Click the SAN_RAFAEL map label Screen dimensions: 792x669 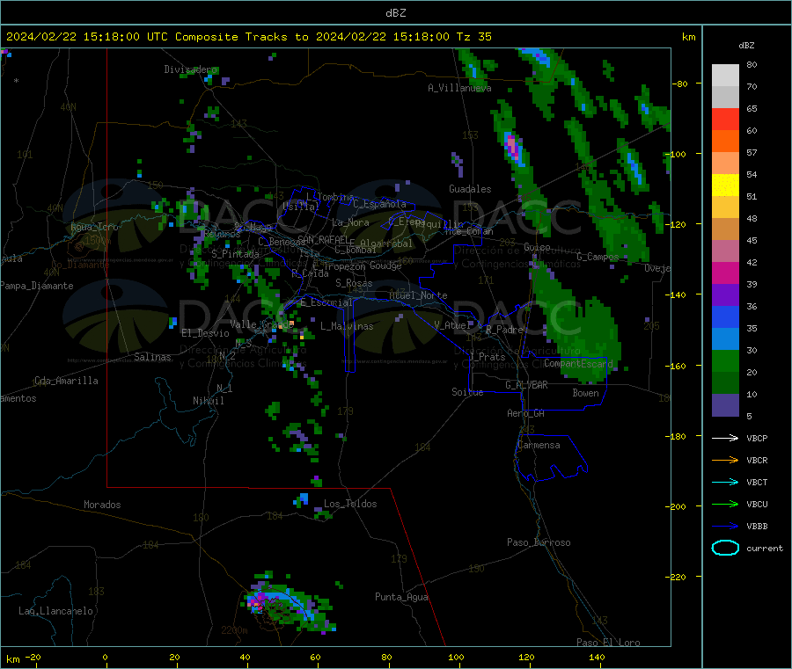coord(323,239)
